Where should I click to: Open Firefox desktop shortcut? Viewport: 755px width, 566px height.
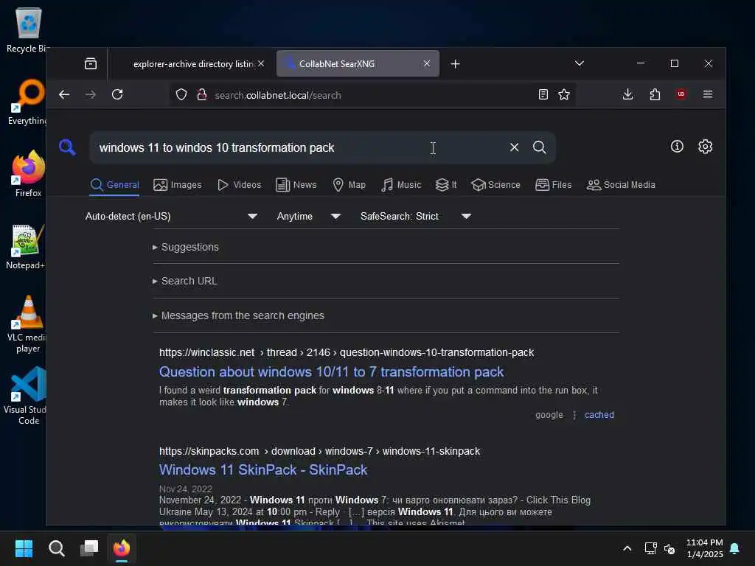tap(28, 174)
